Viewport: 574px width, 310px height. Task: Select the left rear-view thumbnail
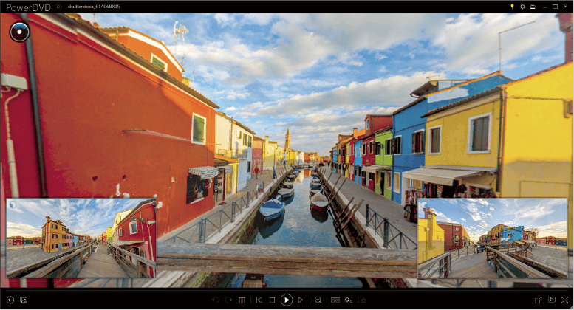(81, 237)
